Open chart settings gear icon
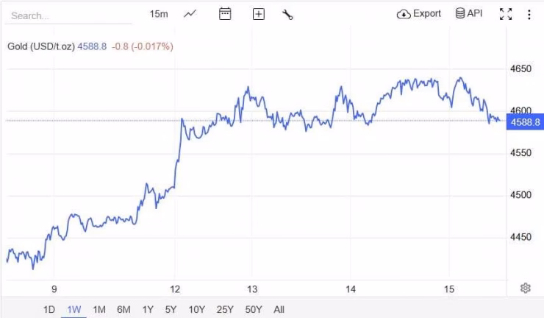The image size is (544, 318). click(x=526, y=288)
